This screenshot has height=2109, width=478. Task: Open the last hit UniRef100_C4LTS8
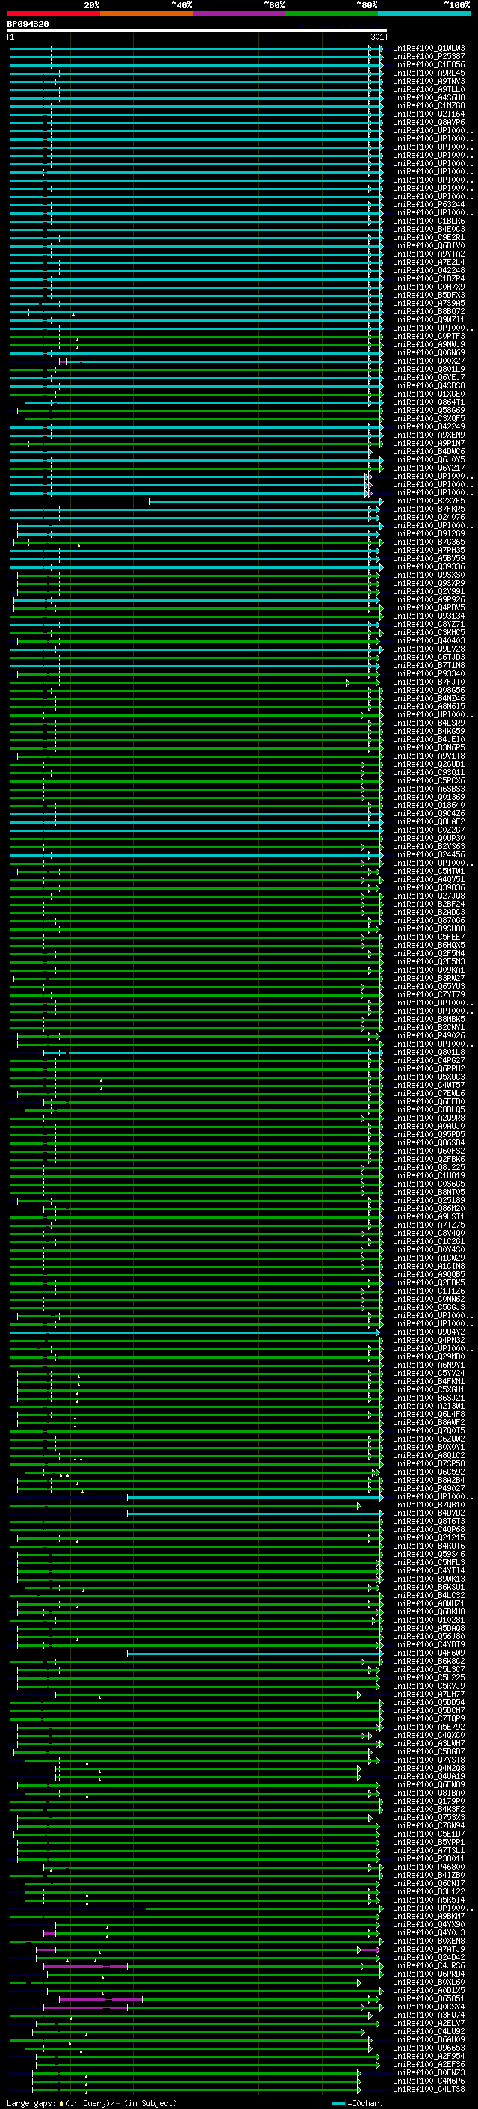(x=428, y=2090)
